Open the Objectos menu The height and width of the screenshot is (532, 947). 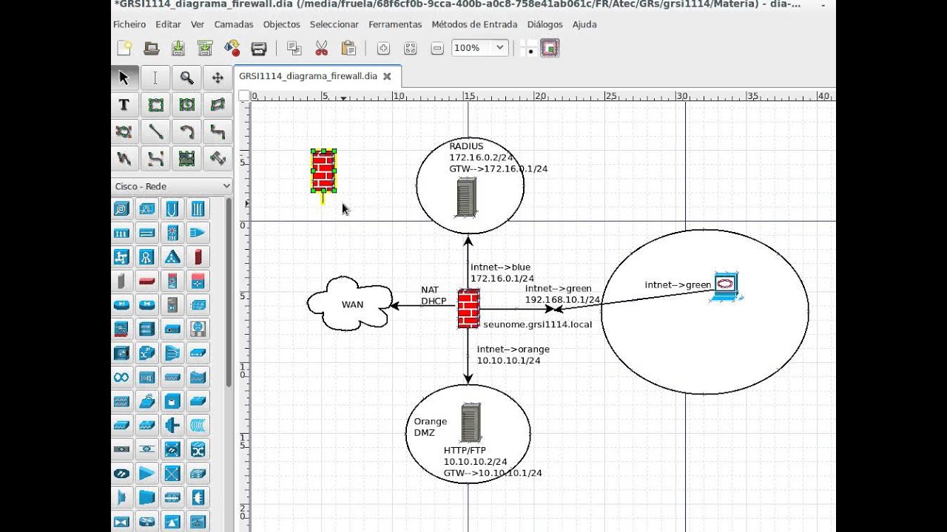click(282, 24)
